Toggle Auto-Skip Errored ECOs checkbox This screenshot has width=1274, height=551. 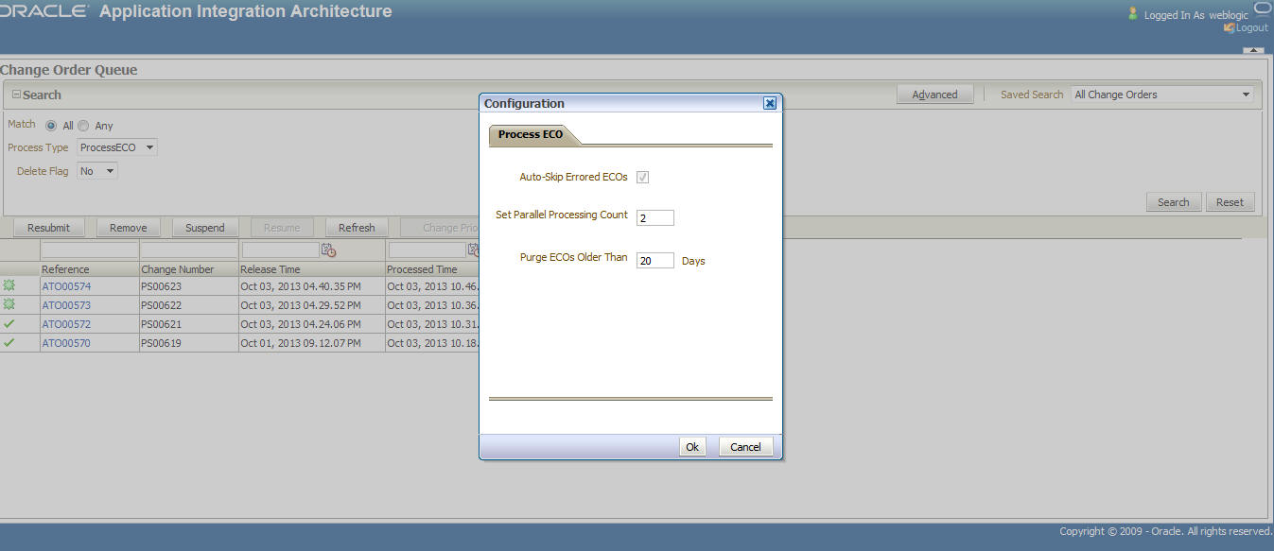click(643, 178)
